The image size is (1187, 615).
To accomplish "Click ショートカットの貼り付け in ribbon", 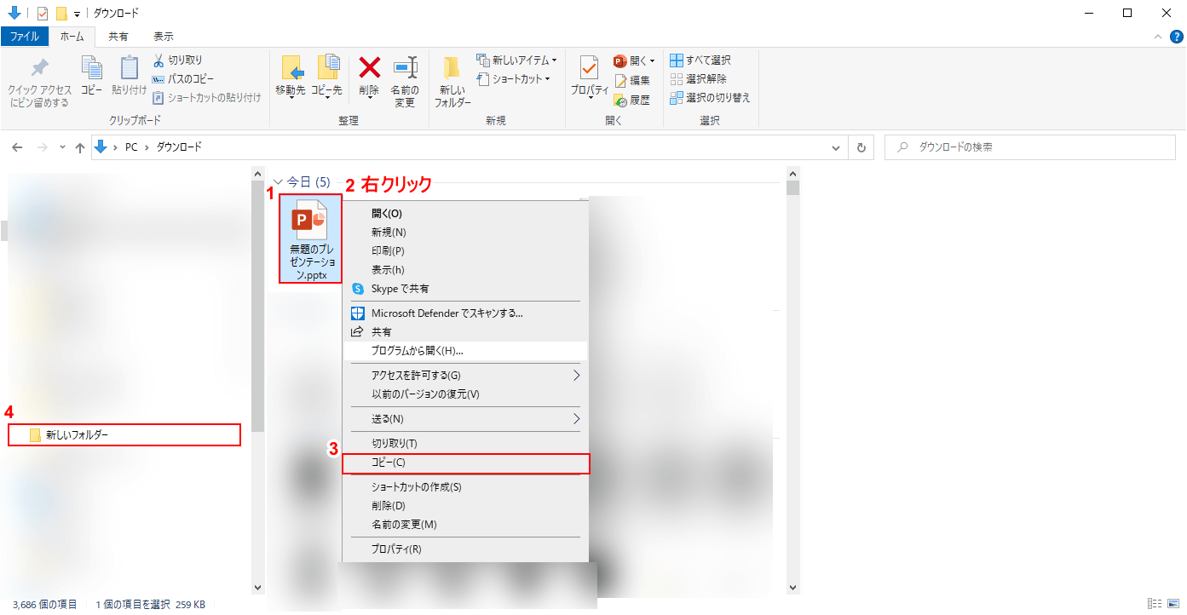I will (x=206, y=97).
